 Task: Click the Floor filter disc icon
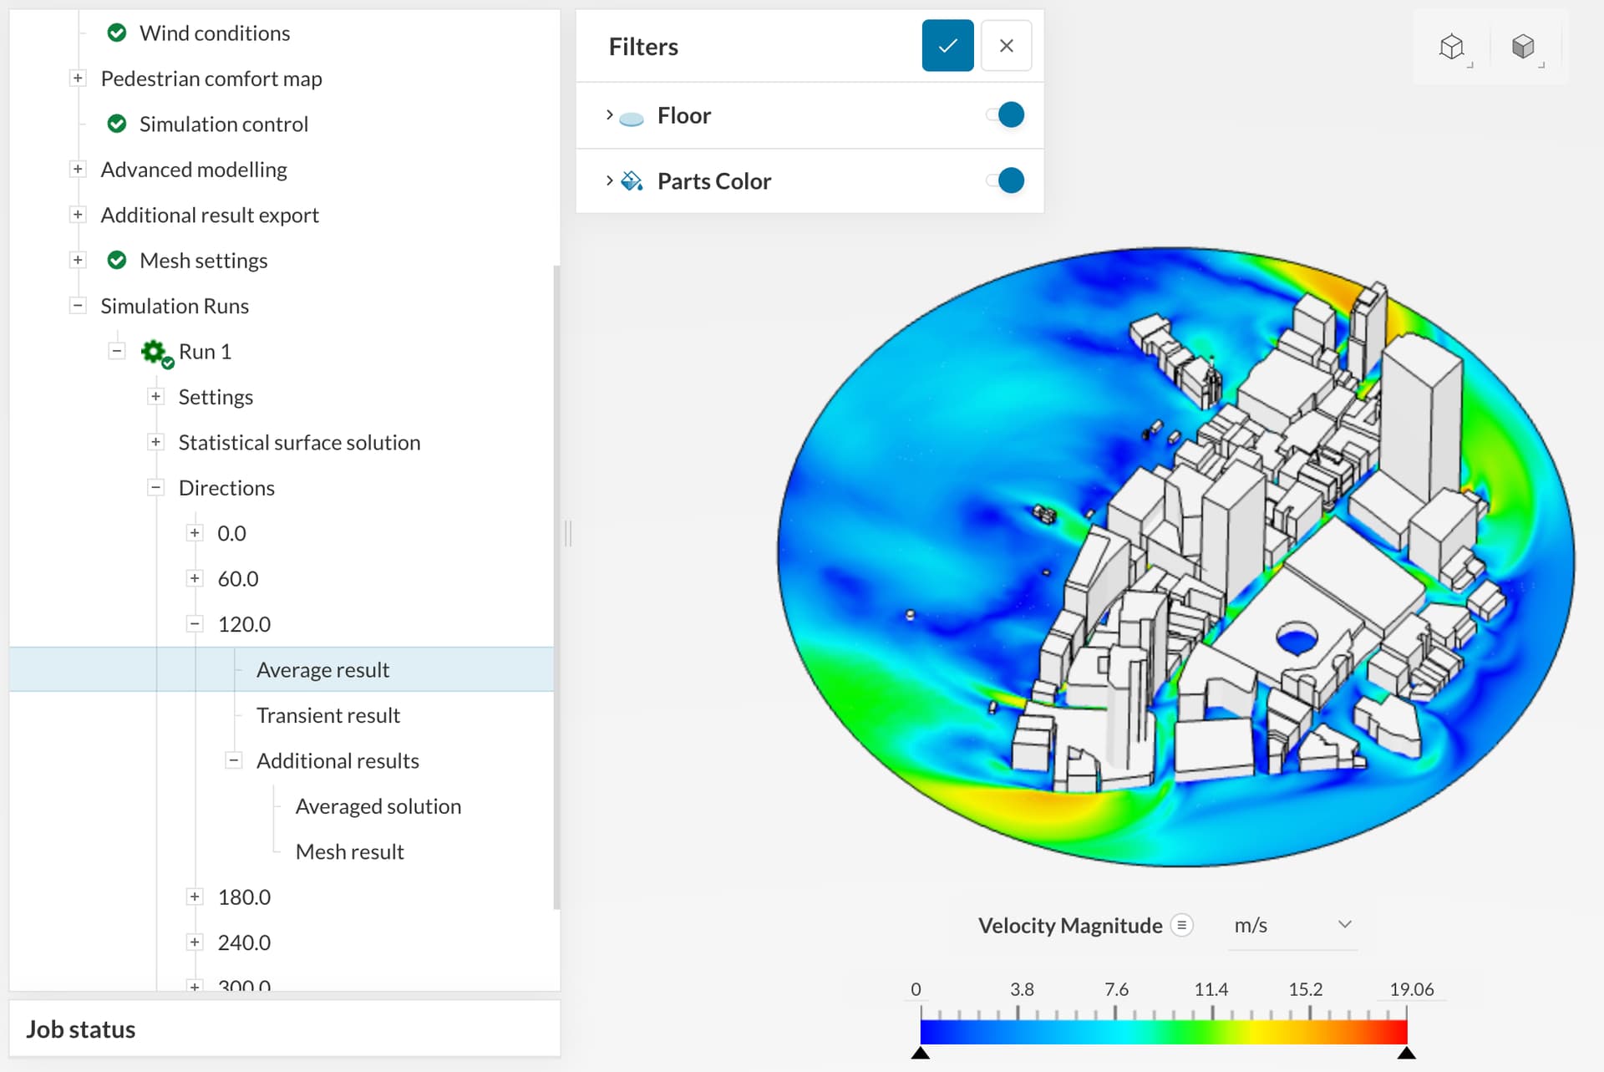click(632, 118)
